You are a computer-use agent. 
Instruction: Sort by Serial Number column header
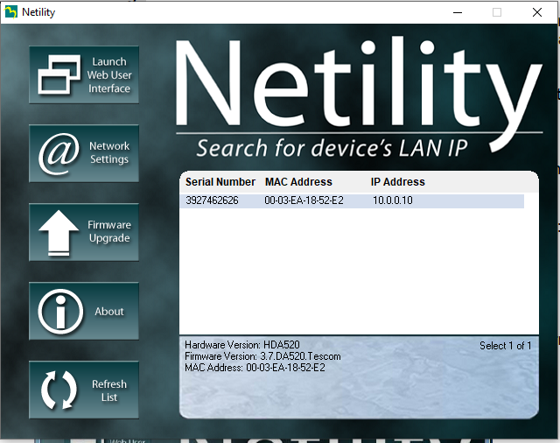220,182
